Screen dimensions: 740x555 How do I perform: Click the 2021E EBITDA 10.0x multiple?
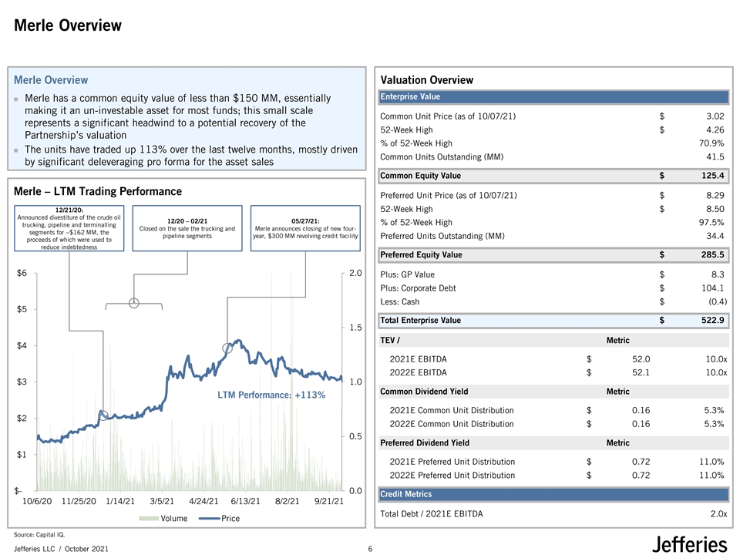point(711,358)
